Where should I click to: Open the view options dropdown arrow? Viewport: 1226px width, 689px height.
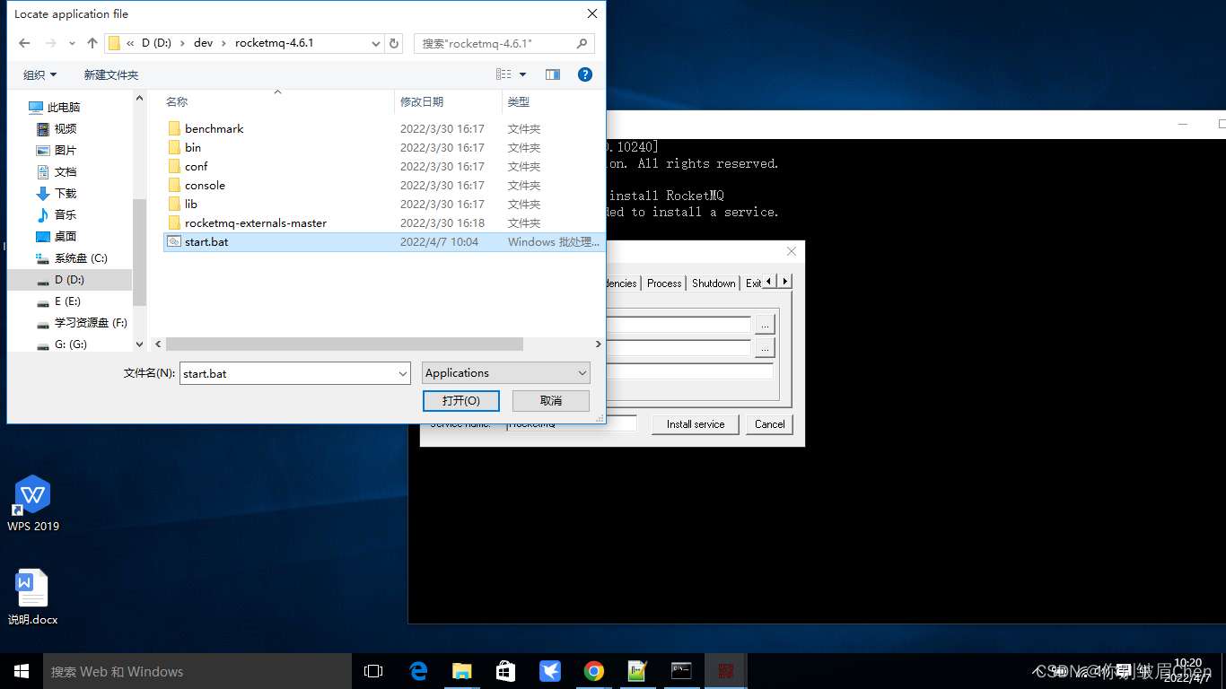pos(523,74)
